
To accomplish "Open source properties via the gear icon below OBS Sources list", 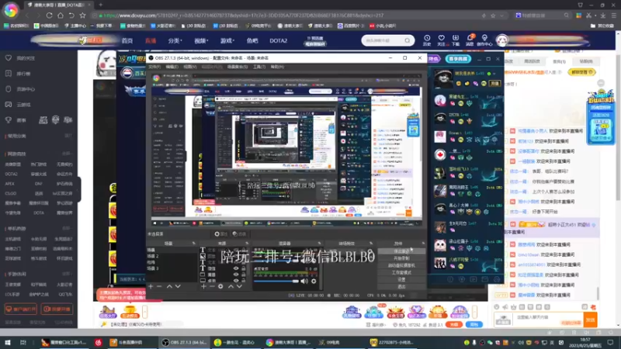I will (x=220, y=286).
